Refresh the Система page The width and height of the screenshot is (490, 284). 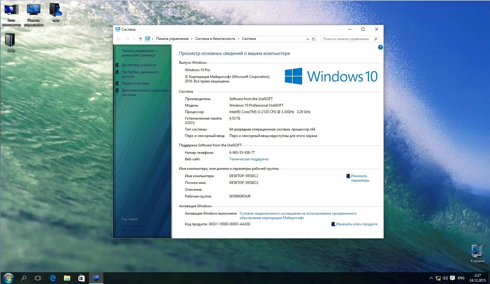(x=314, y=39)
